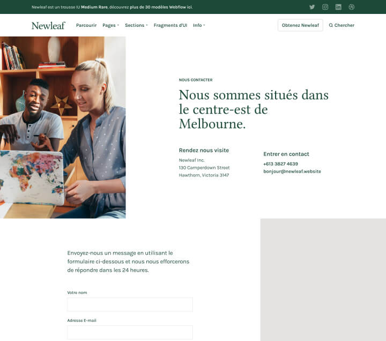Click bonjour@newleaf.website email link
The width and height of the screenshot is (386, 341).
292,172
